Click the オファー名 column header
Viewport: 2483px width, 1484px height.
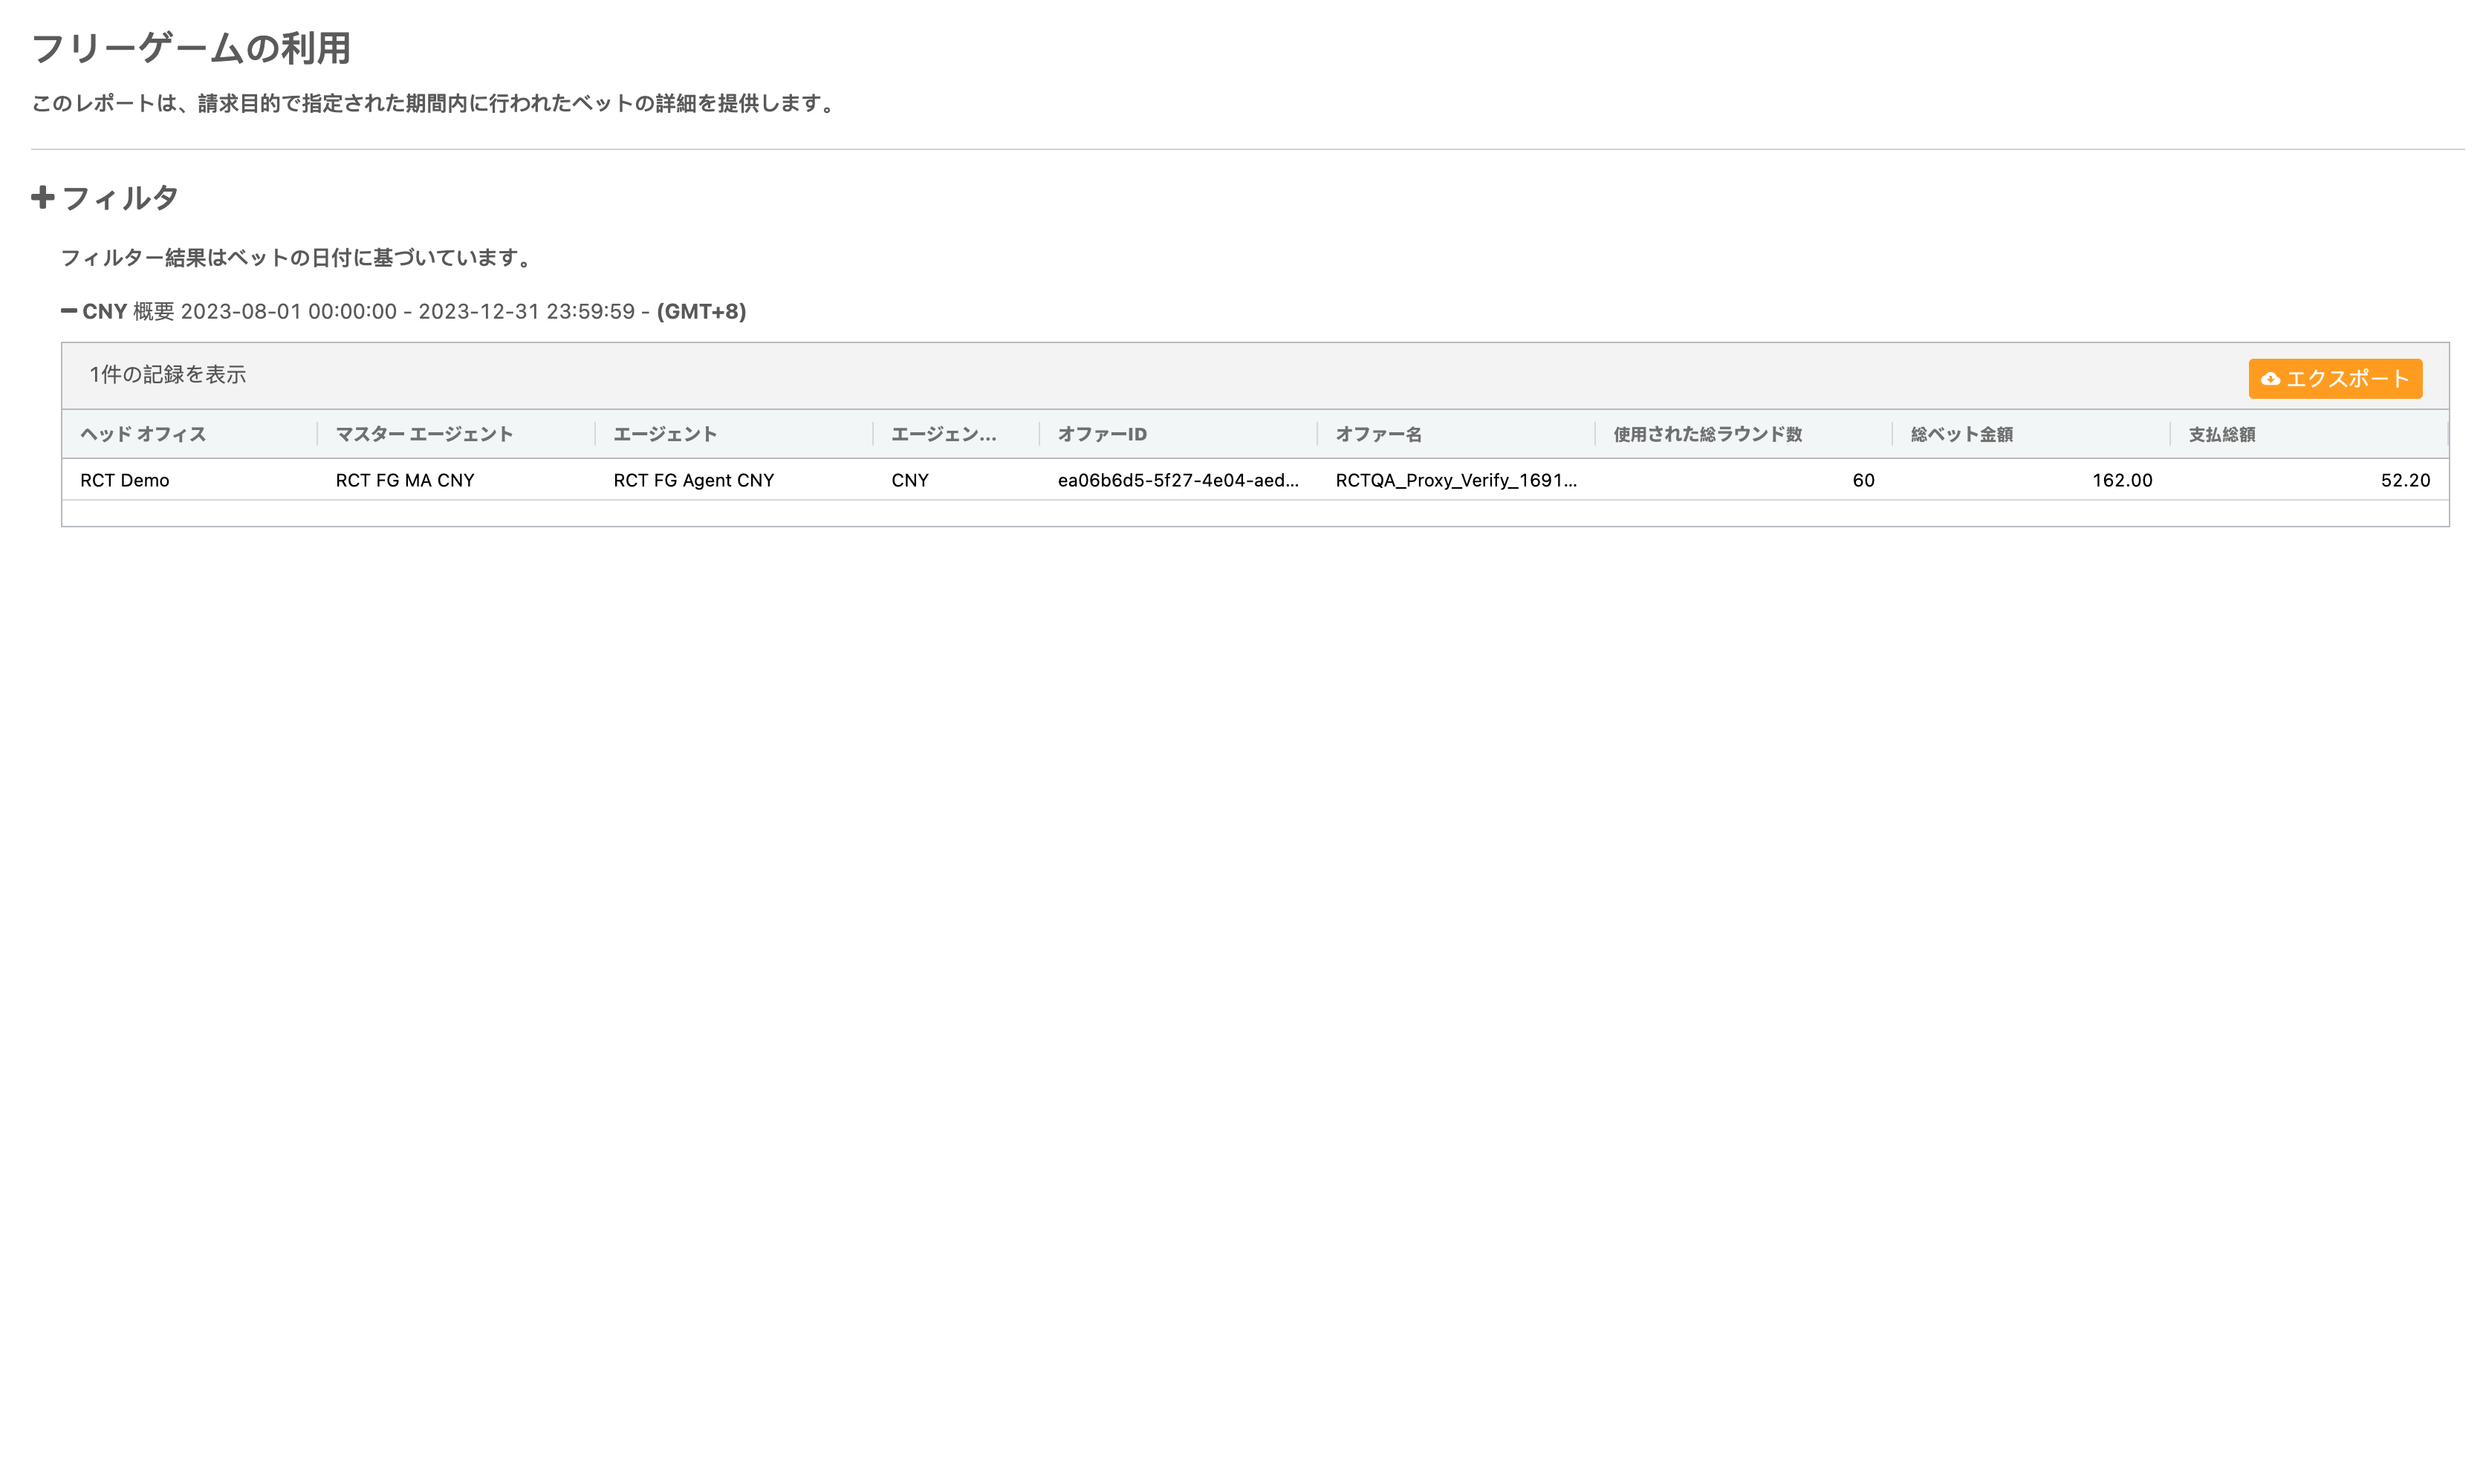coord(1378,434)
